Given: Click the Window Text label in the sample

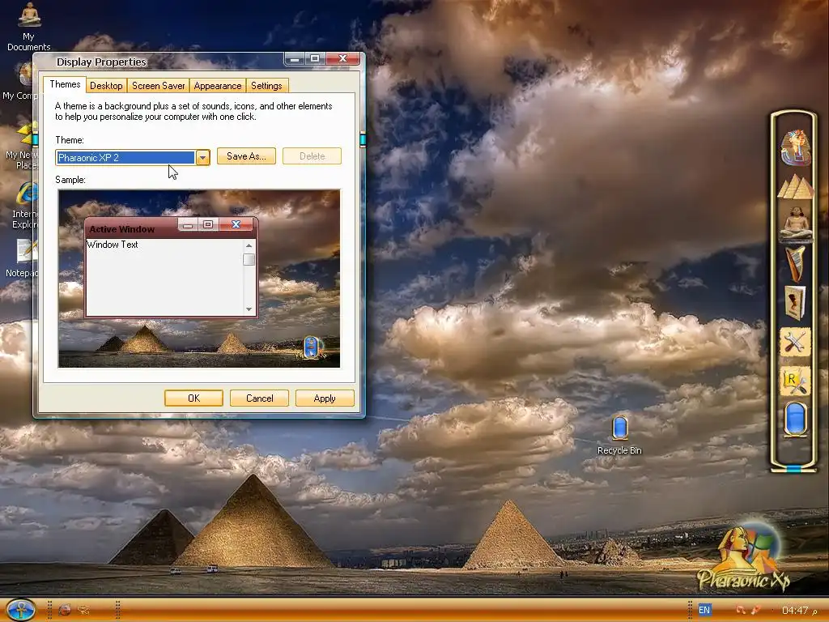Looking at the screenshot, I should click(112, 245).
